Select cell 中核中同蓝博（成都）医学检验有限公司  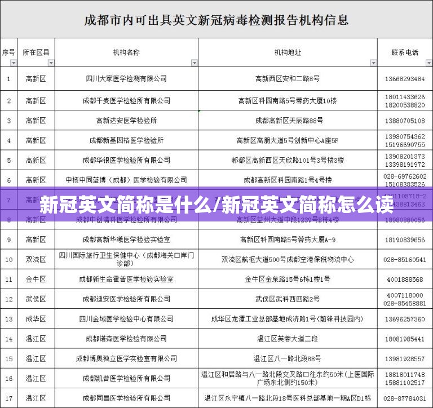pos(126,180)
